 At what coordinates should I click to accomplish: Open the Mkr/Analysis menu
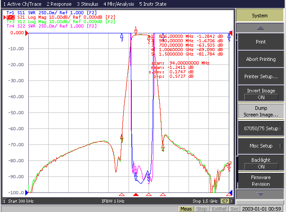coord(119,4)
